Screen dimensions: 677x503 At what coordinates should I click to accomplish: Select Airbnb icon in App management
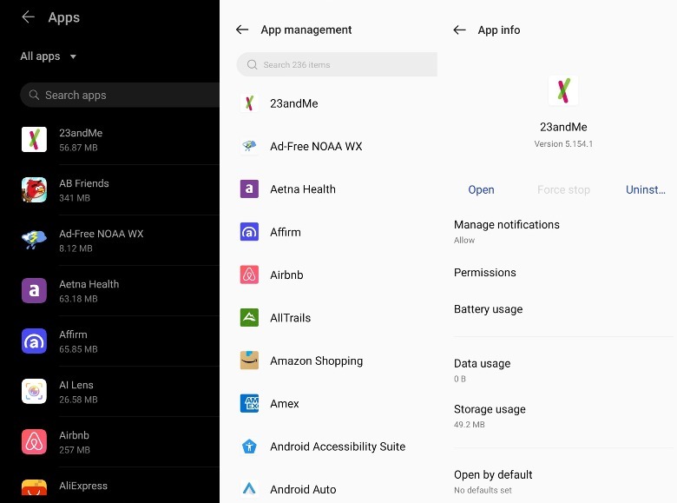click(249, 275)
